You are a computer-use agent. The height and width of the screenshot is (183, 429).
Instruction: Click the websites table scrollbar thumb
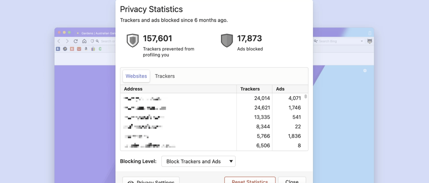[x=306, y=96]
